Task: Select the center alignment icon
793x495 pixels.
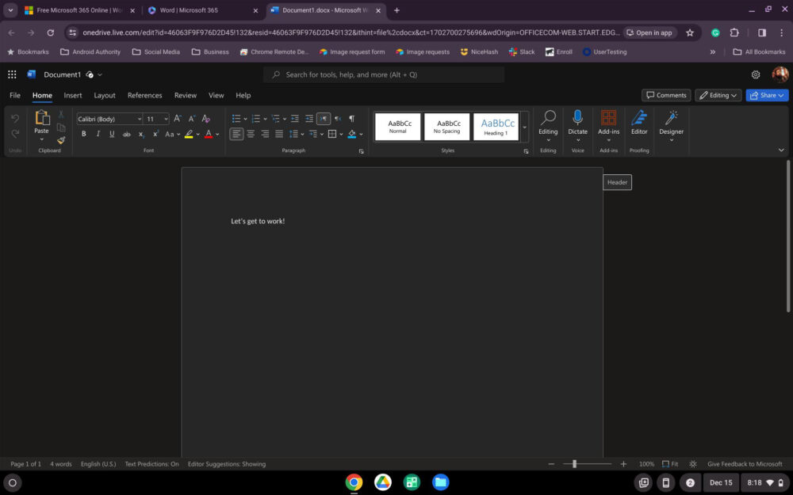Action: click(251, 133)
